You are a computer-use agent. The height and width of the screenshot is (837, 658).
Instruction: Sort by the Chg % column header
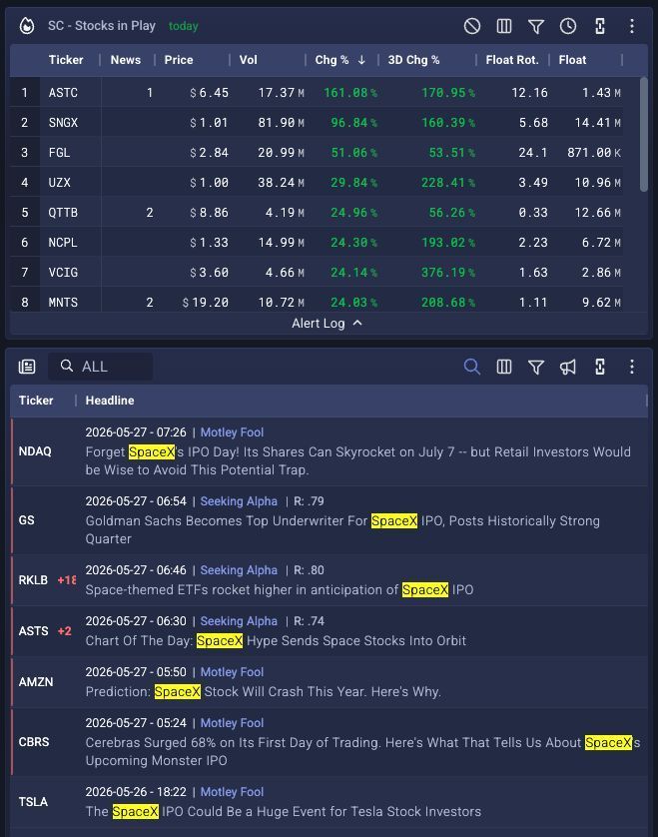(339, 60)
